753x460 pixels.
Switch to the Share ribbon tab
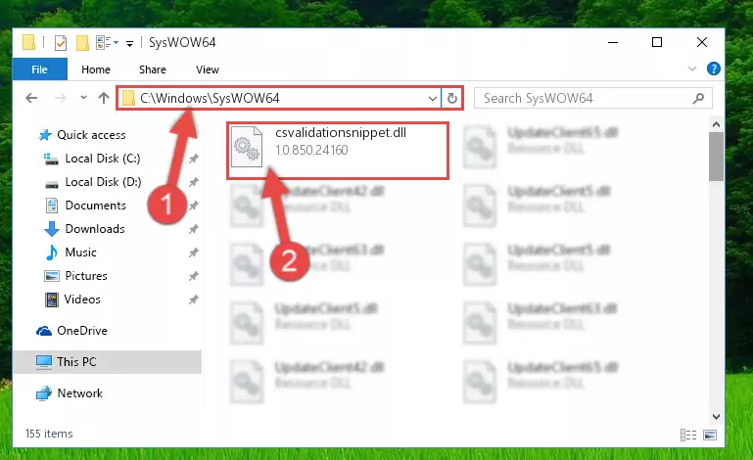coord(153,69)
